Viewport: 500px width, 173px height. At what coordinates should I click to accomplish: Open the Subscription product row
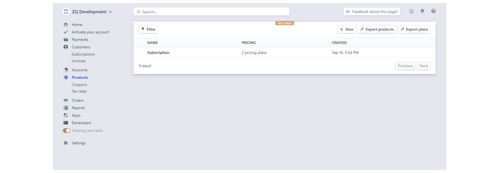pos(284,52)
